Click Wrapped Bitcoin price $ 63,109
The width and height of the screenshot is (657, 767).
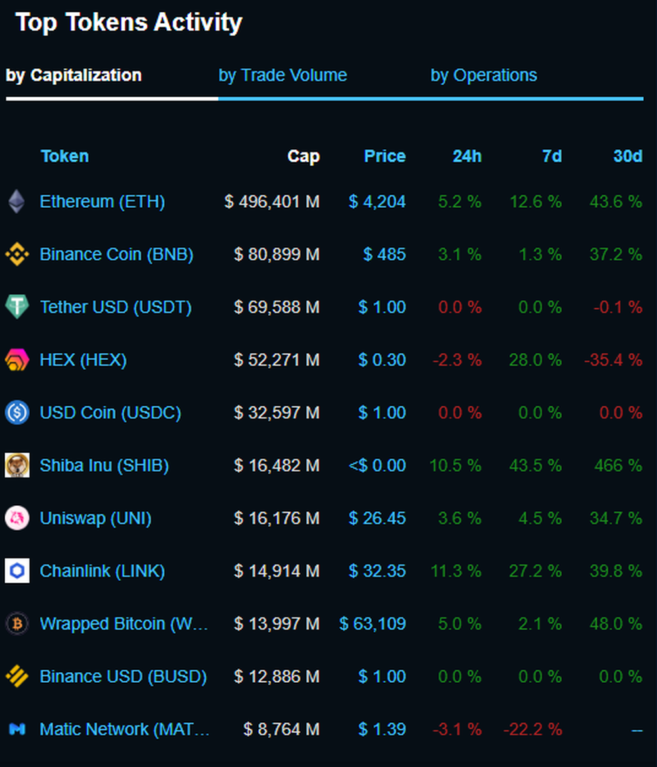pyautogui.click(x=373, y=624)
